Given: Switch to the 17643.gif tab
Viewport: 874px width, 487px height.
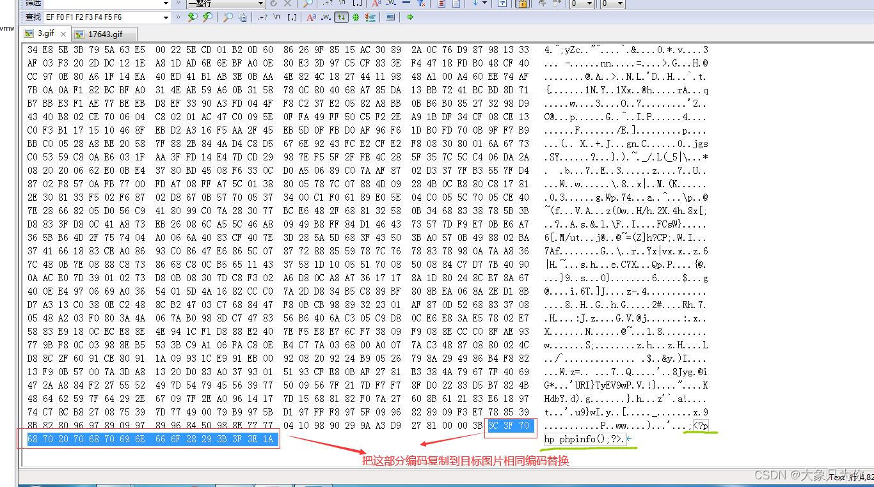Looking at the screenshot, I should click(x=105, y=34).
